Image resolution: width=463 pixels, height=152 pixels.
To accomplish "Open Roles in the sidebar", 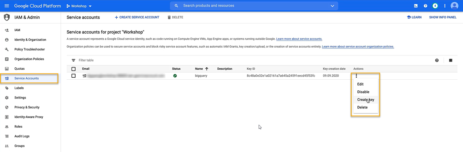I will [x=18, y=127].
